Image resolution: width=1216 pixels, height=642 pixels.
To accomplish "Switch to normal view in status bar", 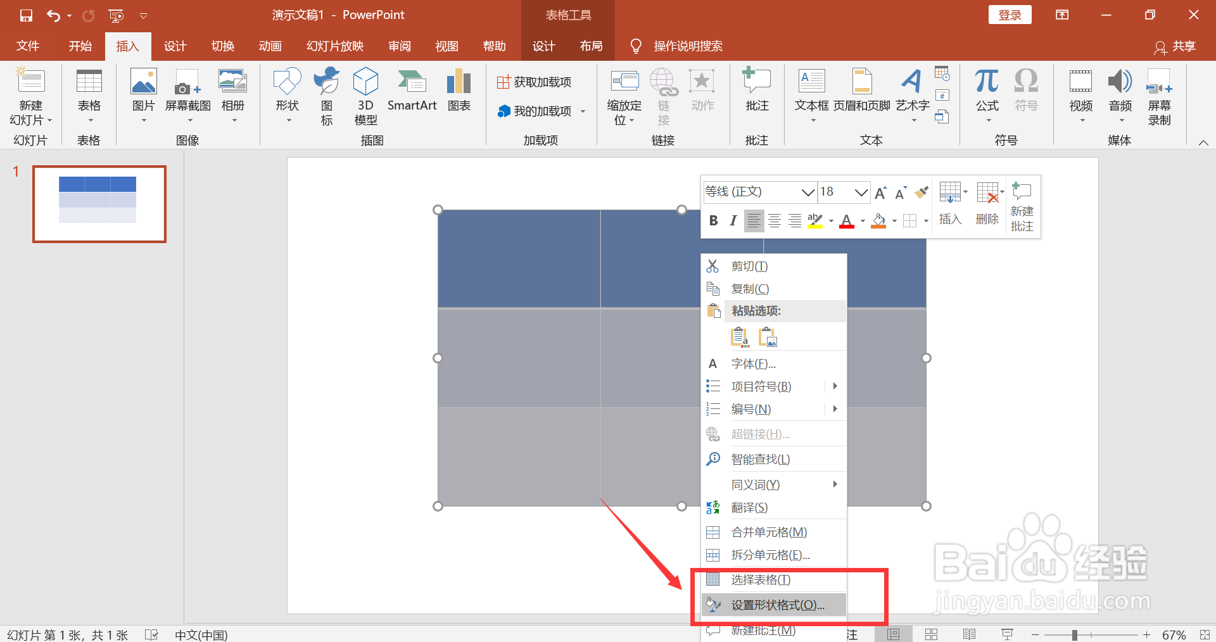I will pyautogui.click(x=894, y=634).
